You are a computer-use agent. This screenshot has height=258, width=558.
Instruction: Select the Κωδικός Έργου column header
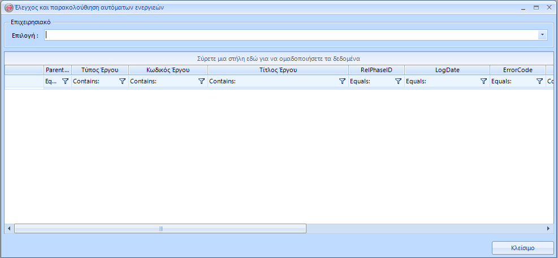pyautogui.click(x=168, y=70)
